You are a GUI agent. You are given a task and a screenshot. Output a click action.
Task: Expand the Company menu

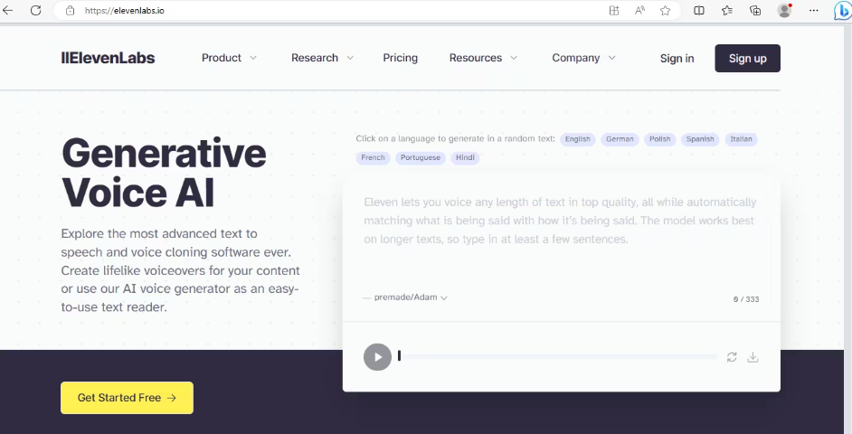[x=583, y=58]
